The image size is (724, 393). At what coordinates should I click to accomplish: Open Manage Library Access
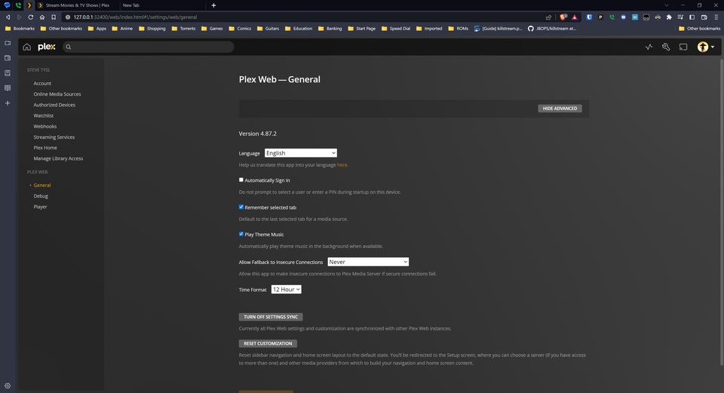click(58, 158)
